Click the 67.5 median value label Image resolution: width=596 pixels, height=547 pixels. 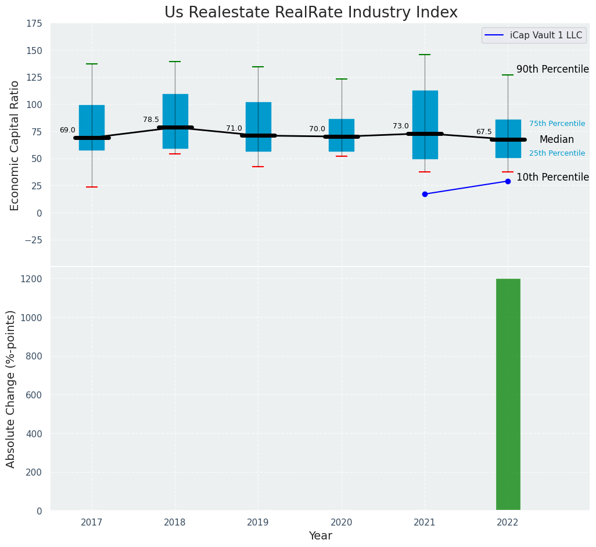pyautogui.click(x=484, y=132)
